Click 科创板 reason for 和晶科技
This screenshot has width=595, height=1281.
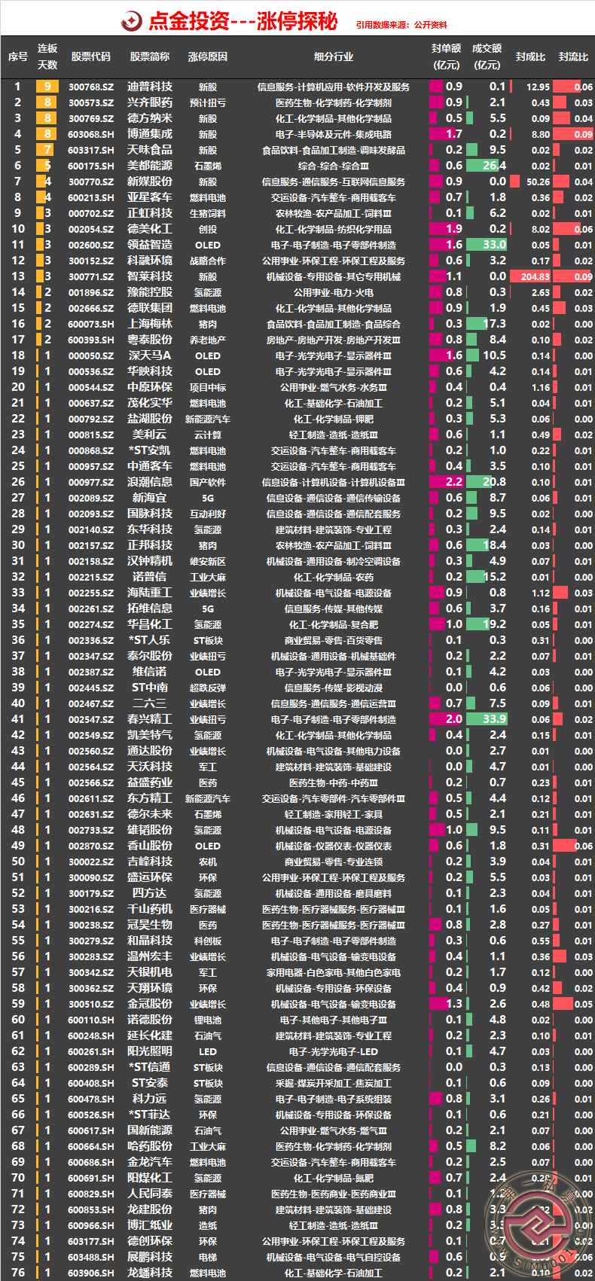[208, 941]
